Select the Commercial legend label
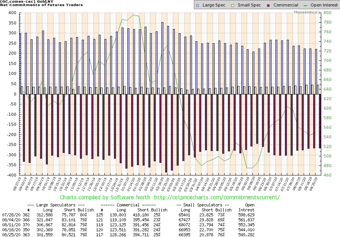Screen dimensions: 340x237 [286, 5]
